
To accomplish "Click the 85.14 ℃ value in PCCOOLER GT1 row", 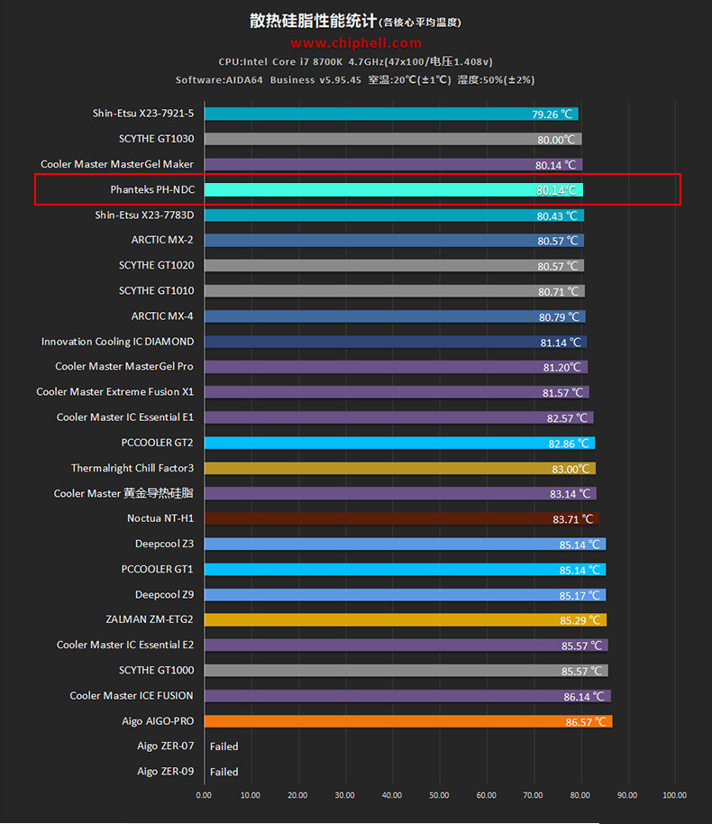I will (x=580, y=570).
